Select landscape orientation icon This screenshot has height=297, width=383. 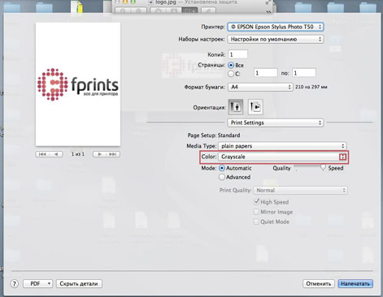255,107
